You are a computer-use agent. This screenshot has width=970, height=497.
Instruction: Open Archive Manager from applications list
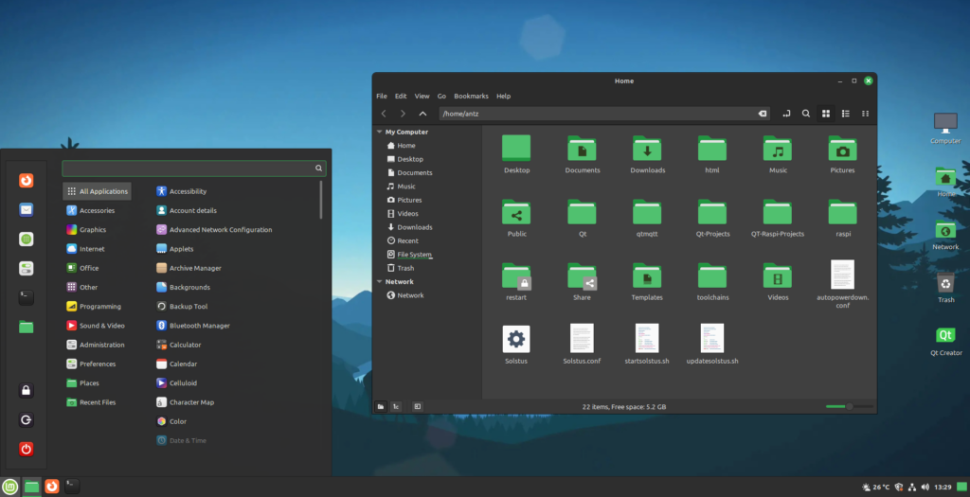tap(189, 268)
